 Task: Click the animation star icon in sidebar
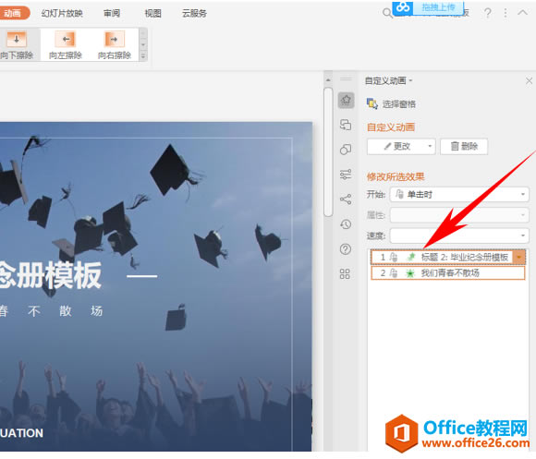(x=346, y=101)
